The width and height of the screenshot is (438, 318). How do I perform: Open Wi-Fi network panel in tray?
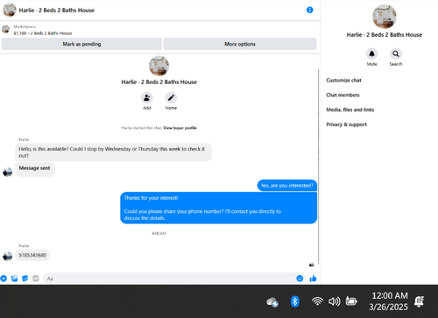point(317,301)
